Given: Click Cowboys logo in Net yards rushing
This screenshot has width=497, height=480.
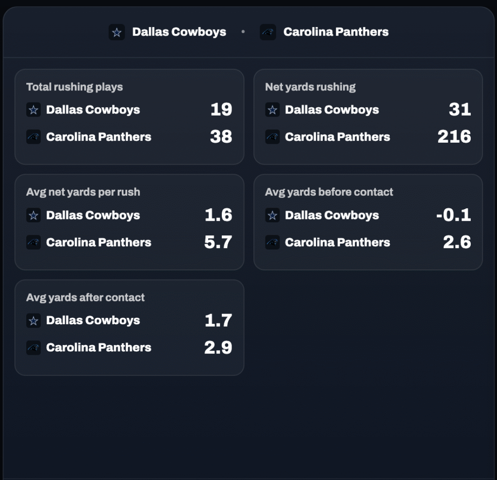Looking at the screenshot, I should (x=272, y=110).
